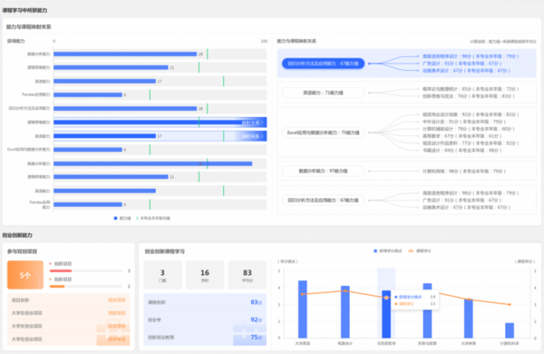Click the red 创新项目 progress bar valued 3
This screenshot has width=544, height=354.
click(61, 270)
